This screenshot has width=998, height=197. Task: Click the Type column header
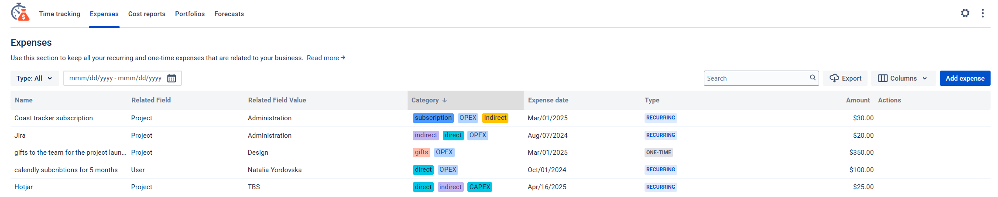(652, 100)
